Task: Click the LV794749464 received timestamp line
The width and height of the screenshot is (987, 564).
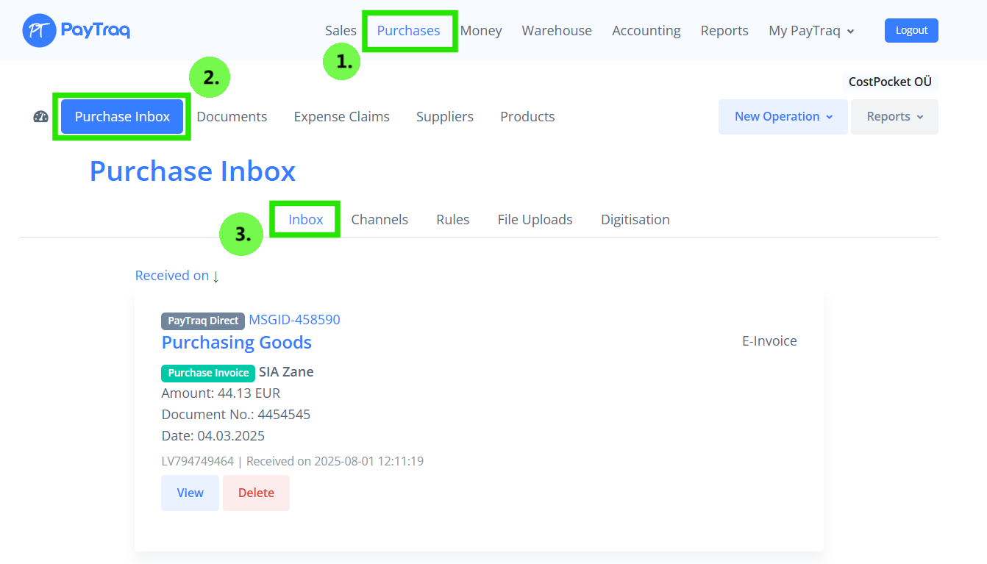Action: (x=293, y=462)
